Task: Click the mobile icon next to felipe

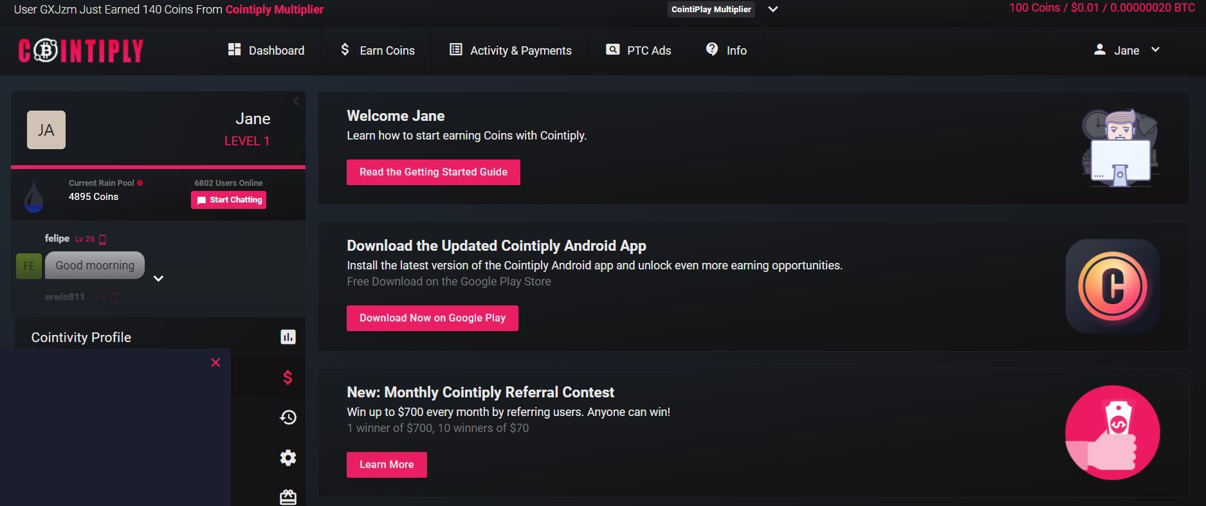Action: click(x=102, y=239)
